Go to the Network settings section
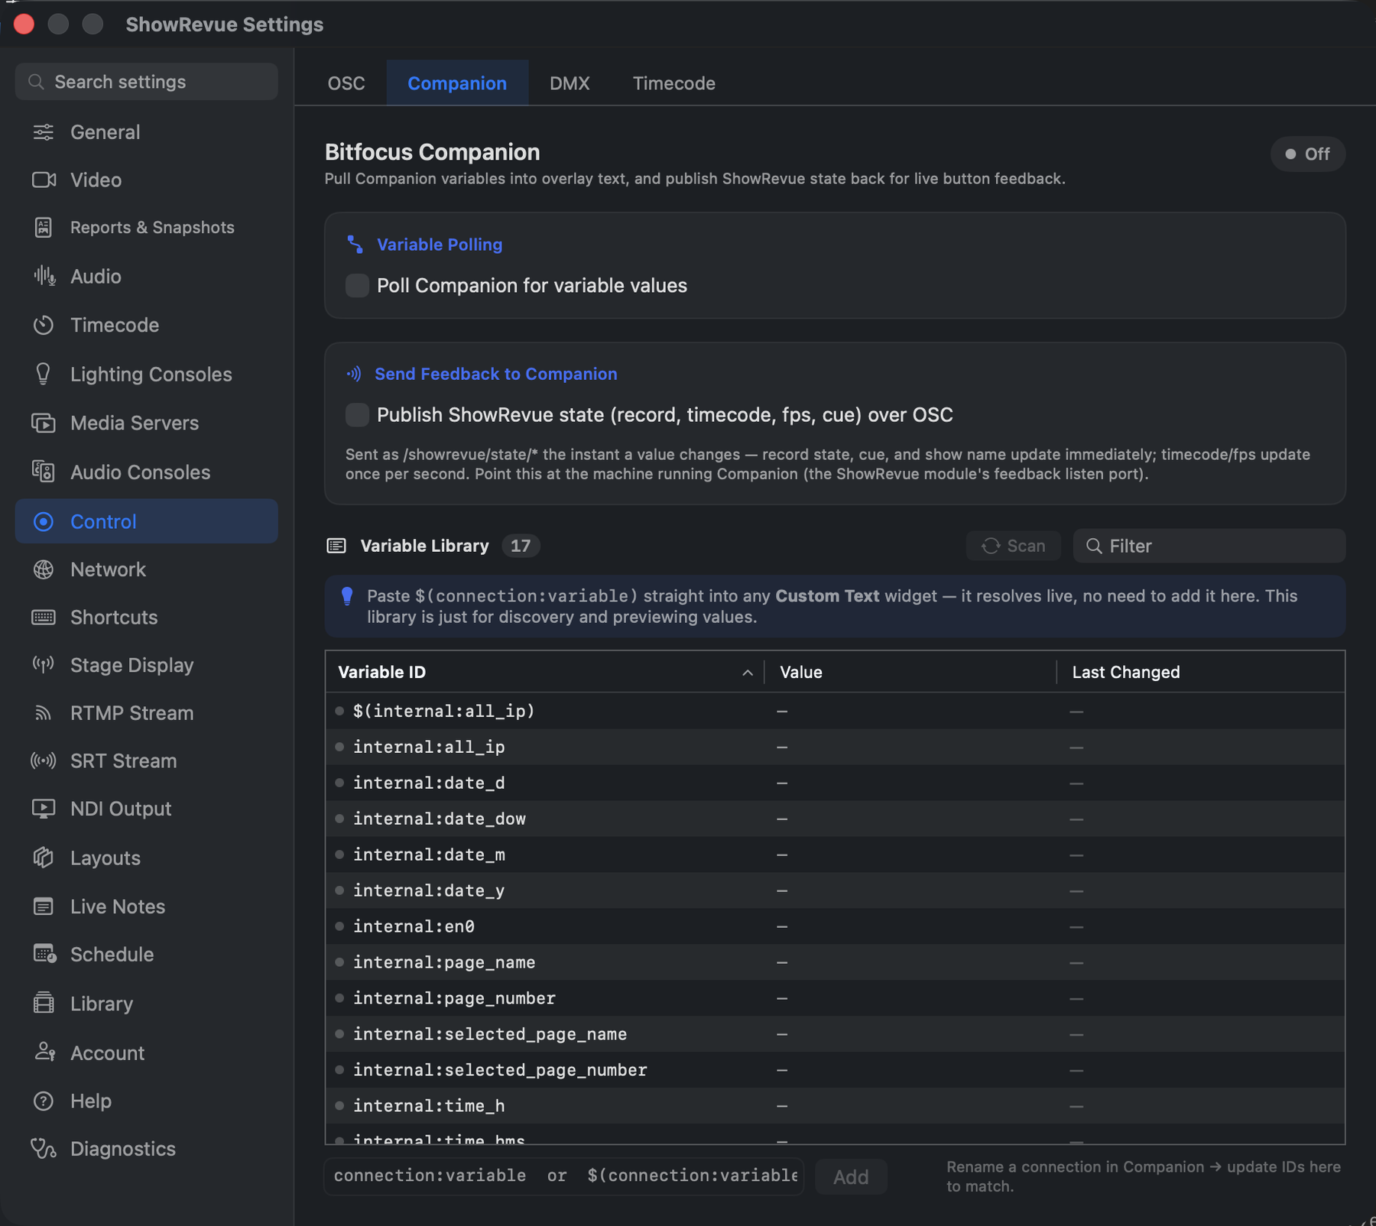The height and width of the screenshot is (1226, 1376). 147,569
